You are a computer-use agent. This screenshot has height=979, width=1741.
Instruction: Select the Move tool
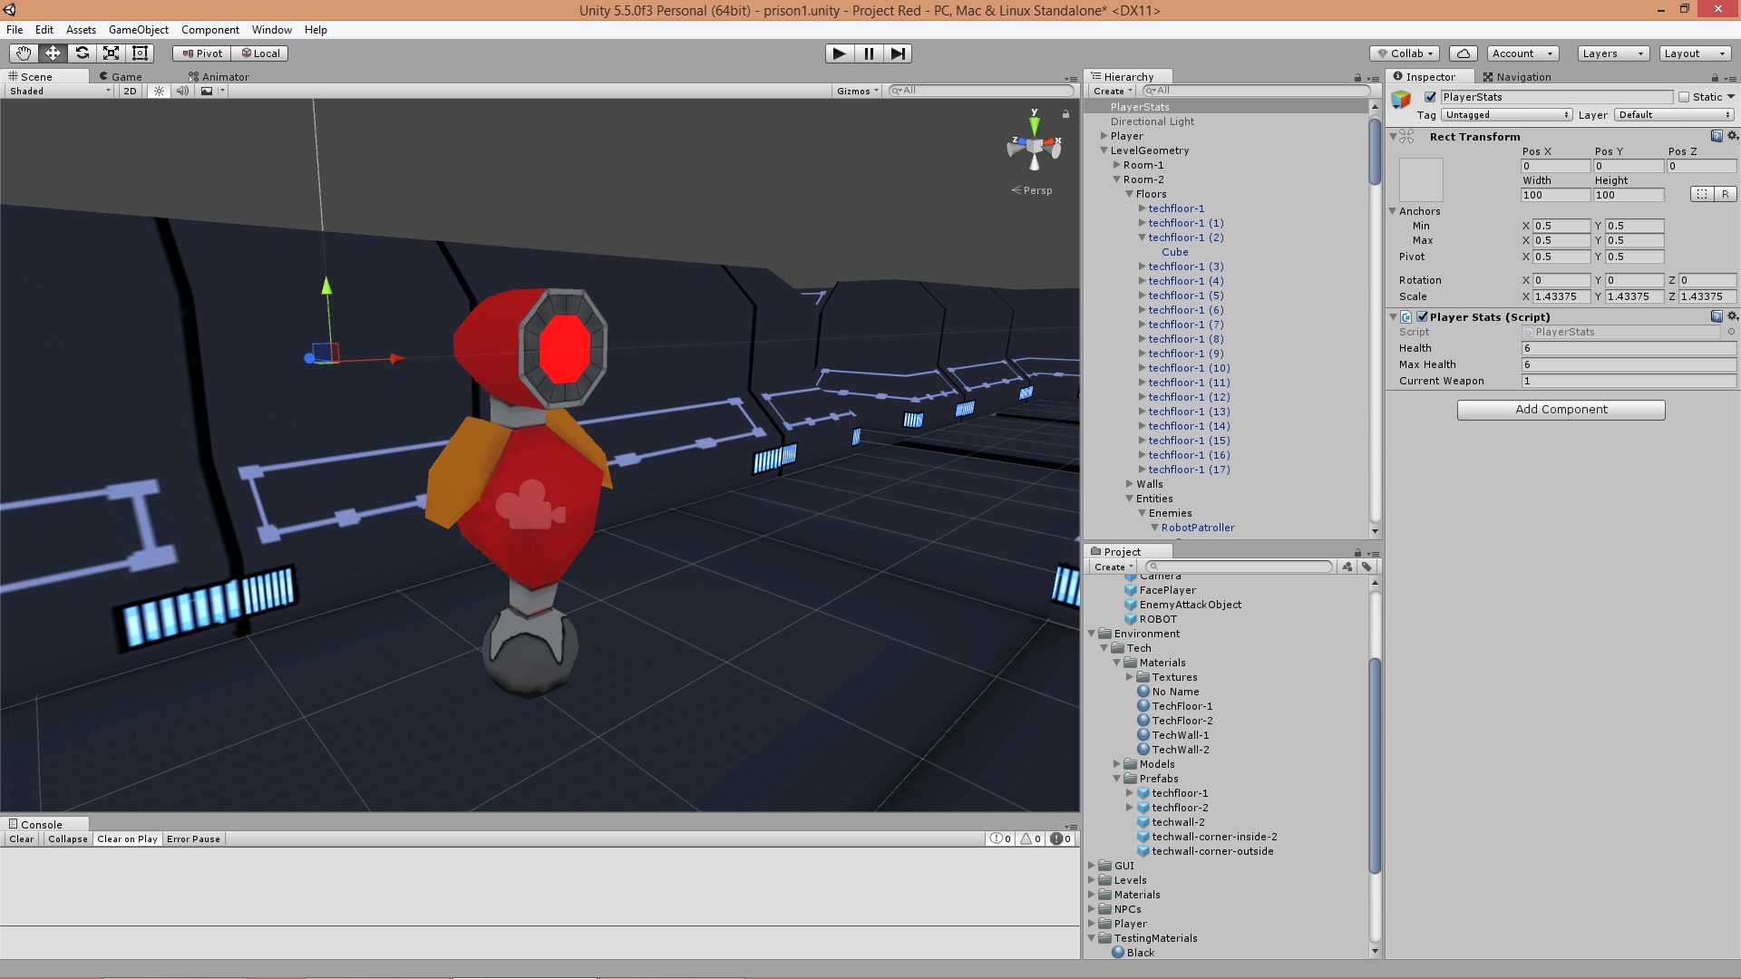click(x=53, y=53)
